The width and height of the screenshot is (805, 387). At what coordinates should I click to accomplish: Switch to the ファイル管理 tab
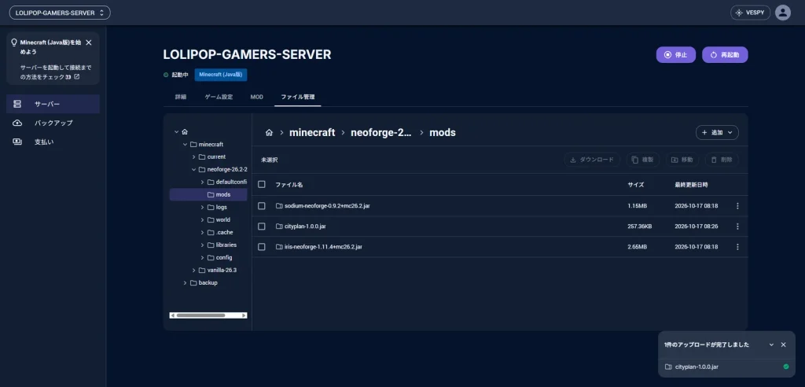298,97
